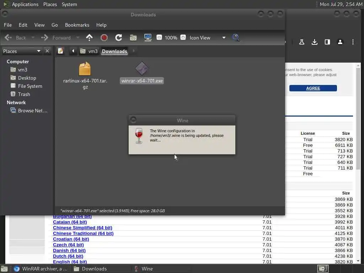Open the Home folder toolbar icon
Screen dimensions: 364x273
pyautogui.click(x=133, y=38)
